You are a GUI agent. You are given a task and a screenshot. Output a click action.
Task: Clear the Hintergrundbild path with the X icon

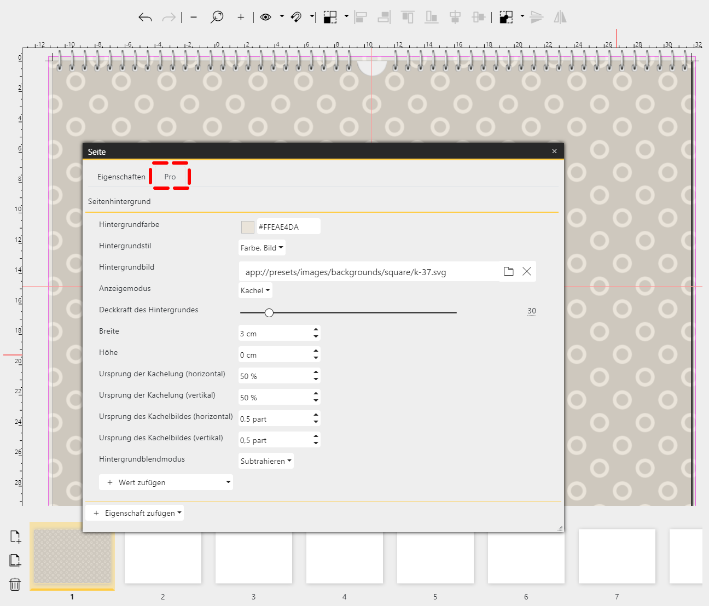coord(527,271)
